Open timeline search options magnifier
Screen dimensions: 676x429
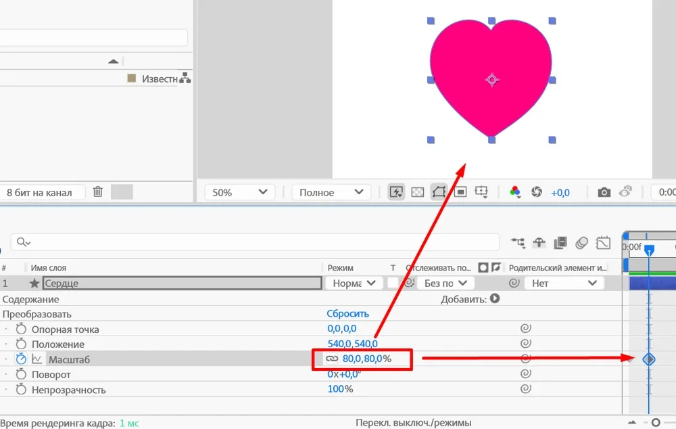click(x=23, y=242)
